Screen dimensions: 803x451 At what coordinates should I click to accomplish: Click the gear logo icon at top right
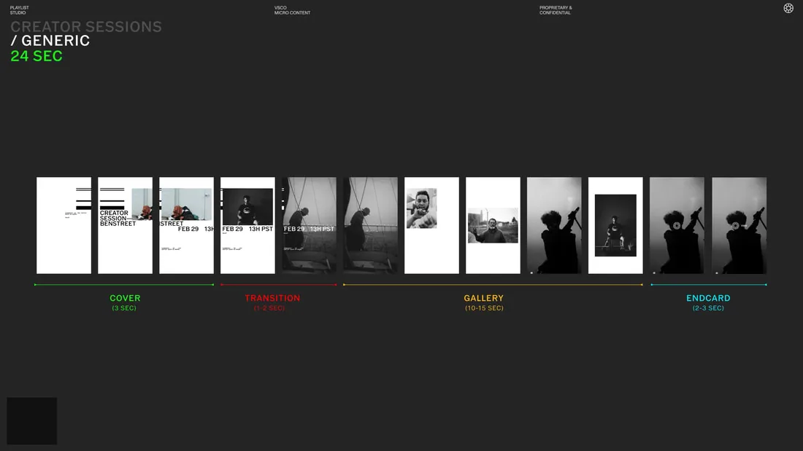point(788,8)
